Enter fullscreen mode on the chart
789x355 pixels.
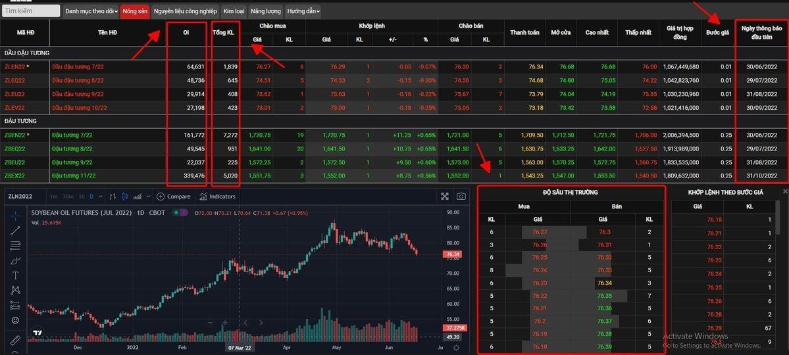(x=445, y=197)
